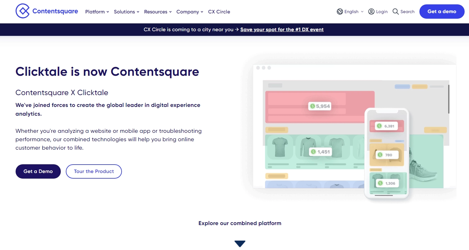Click the globe language icon
The height and width of the screenshot is (250, 469).
click(x=340, y=12)
